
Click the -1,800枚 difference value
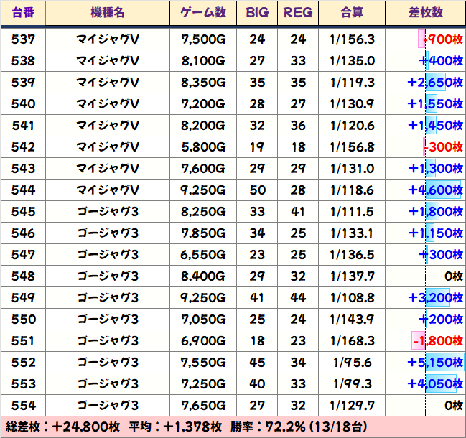(438, 341)
